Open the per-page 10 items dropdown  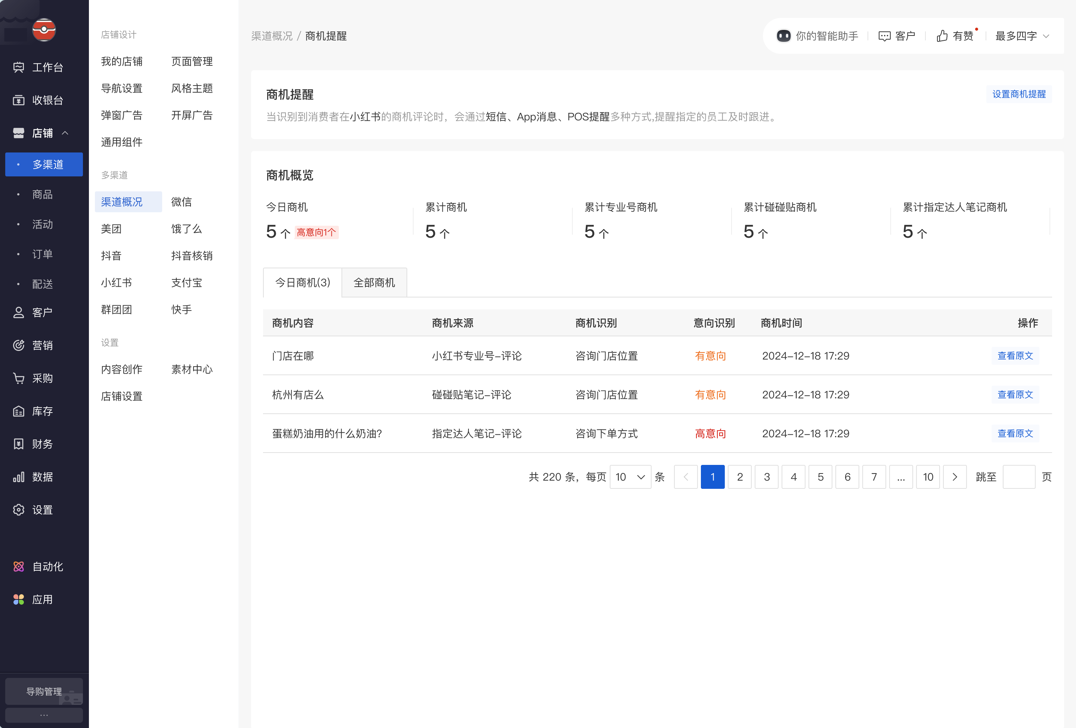630,477
